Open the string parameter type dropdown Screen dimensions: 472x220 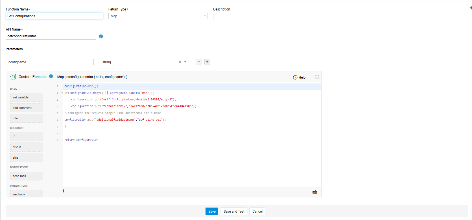click(x=185, y=62)
